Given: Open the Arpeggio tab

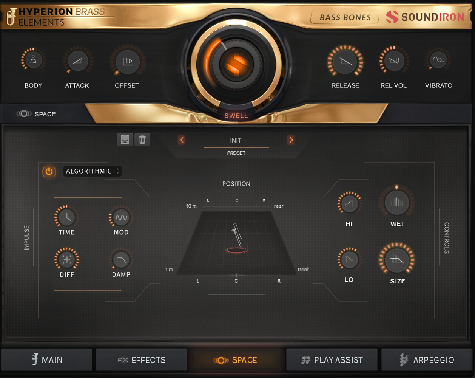Looking at the screenshot, I should [427, 359].
